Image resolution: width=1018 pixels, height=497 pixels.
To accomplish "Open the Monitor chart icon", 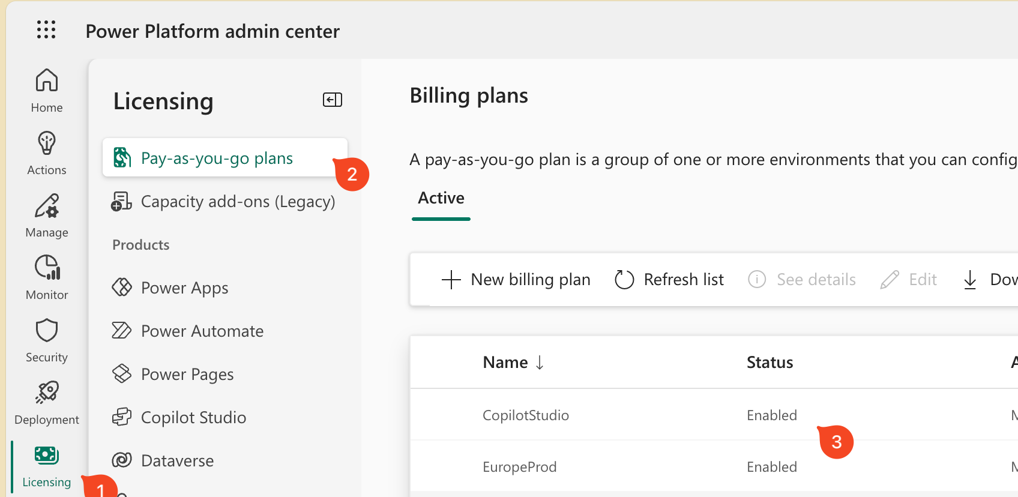I will click(x=47, y=268).
